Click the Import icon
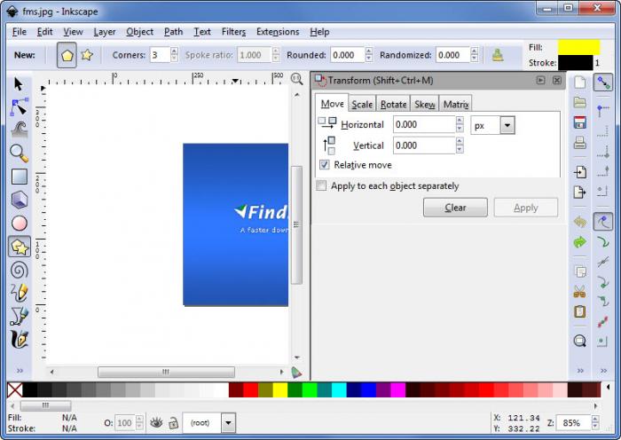 coord(580,172)
